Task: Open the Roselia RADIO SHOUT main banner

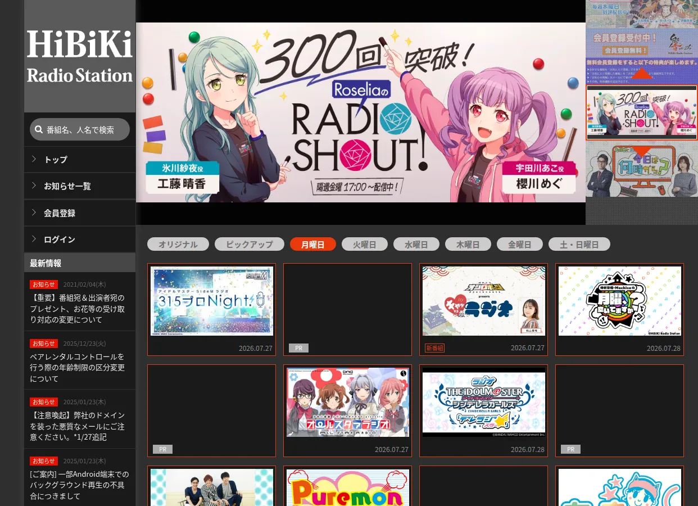Action: point(361,112)
